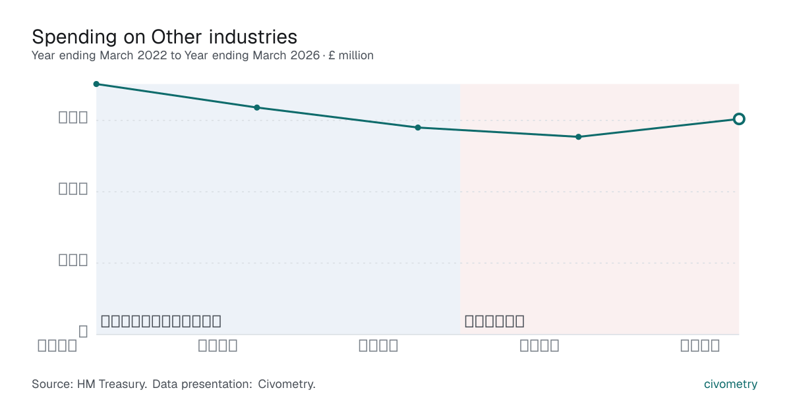Select the third data point on the line
Screen dimensions: 791x415
tap(418, 127)
